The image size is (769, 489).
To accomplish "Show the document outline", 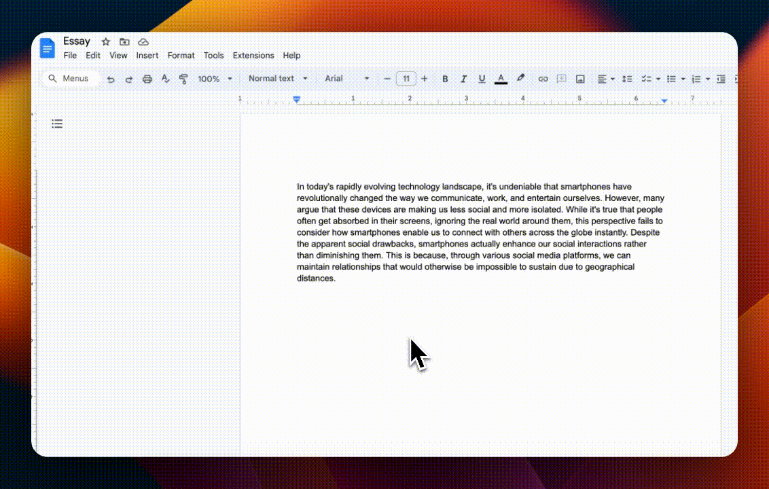I will [x=57, y=124].
